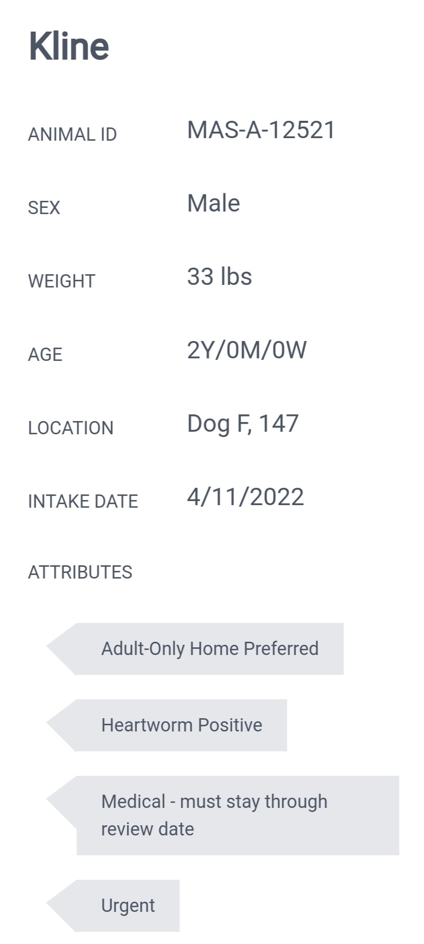
Task: Click the Kline name heading
Action: click(69, 46)
